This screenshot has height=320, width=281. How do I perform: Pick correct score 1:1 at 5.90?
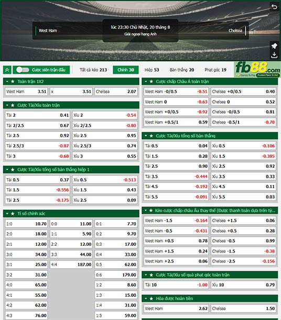point(71,234)
